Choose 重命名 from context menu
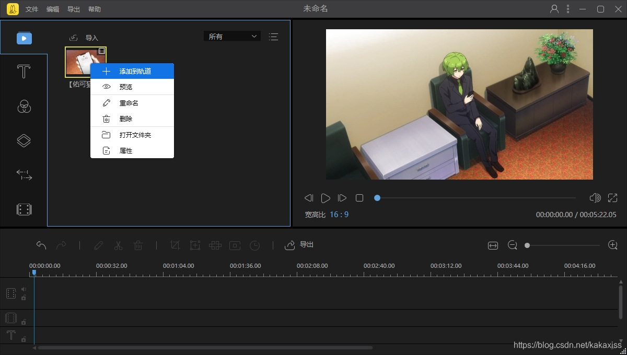Viewport: 627px width, 355px height. click(x=132, y=103)
